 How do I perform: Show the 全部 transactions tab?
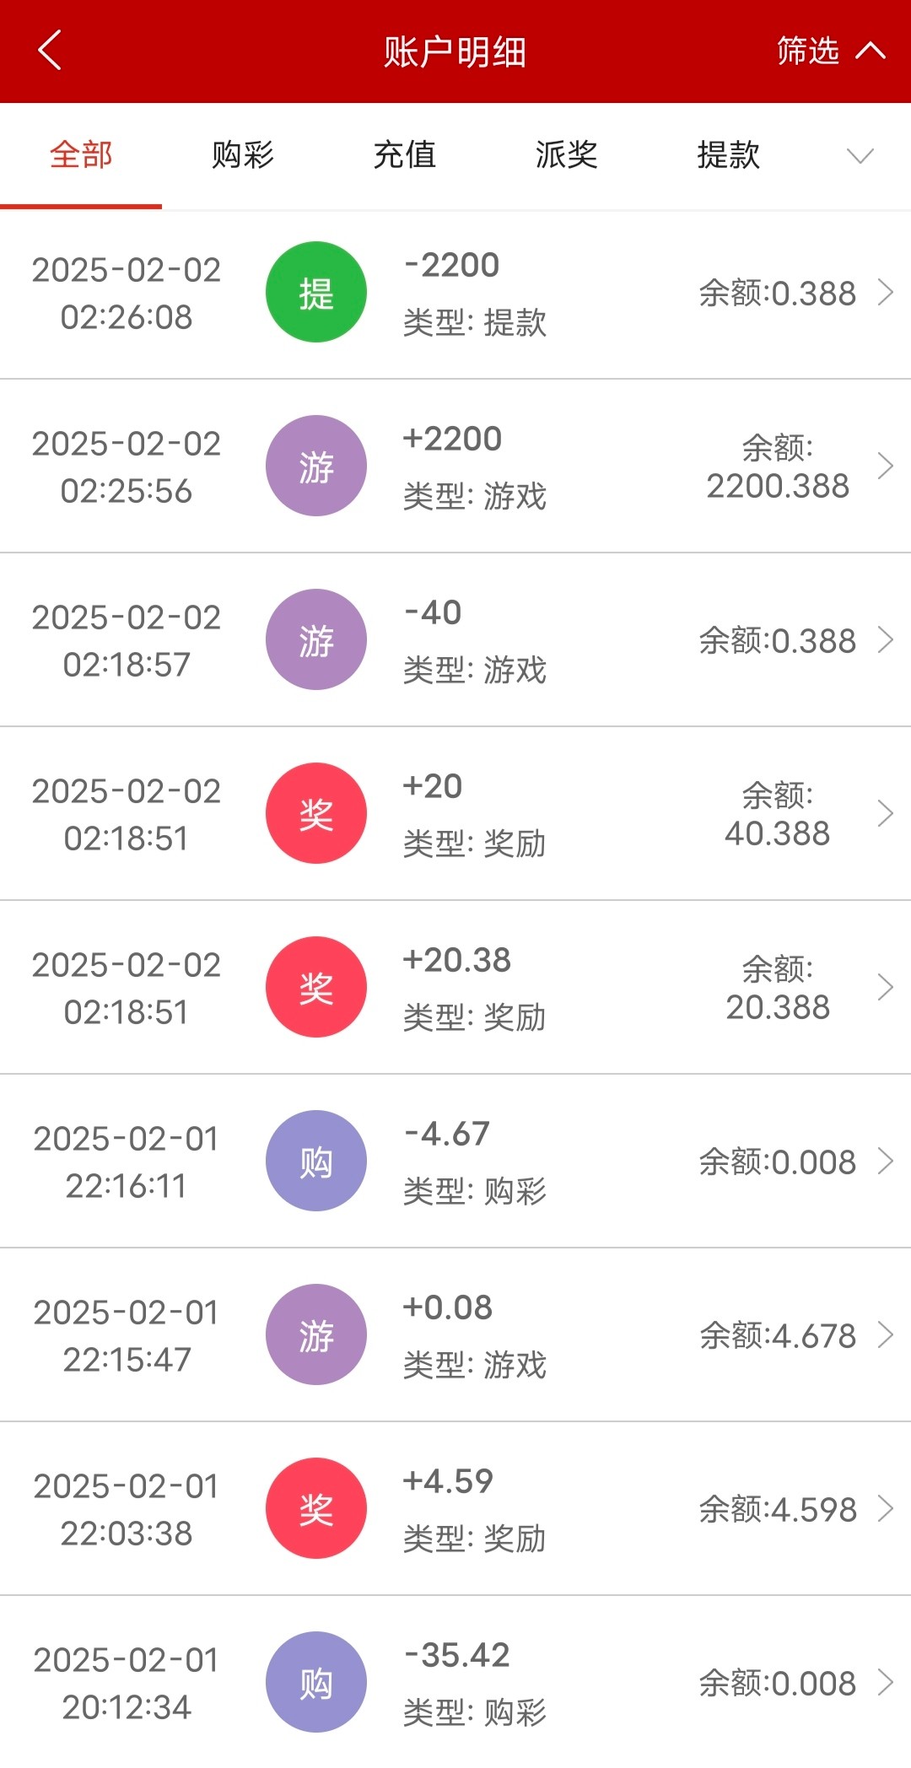pos(81,155)
